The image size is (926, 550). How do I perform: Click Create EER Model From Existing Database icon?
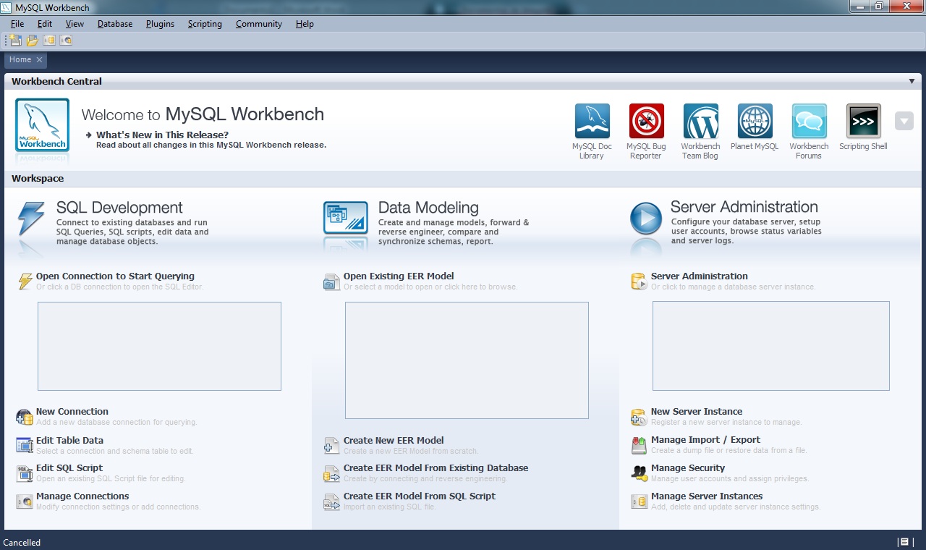click(331, 473)
